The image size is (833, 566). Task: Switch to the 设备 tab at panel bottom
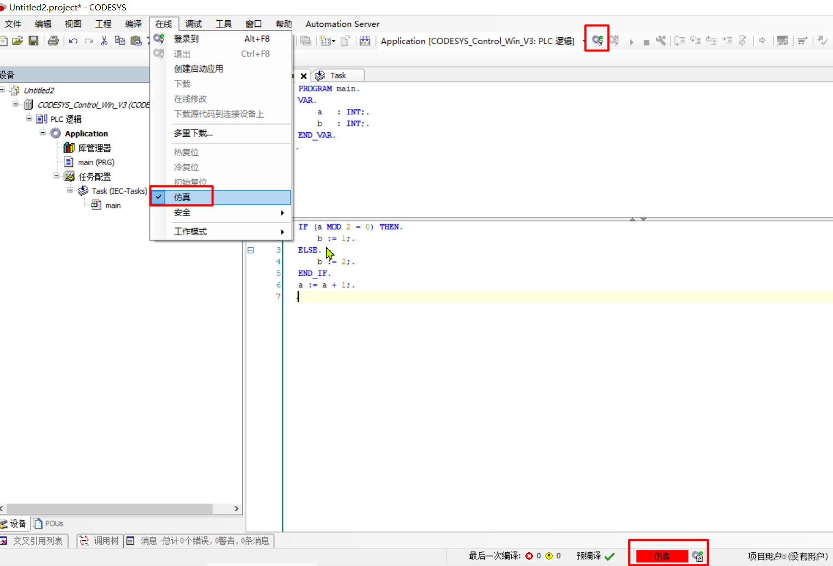click(14, 524)
